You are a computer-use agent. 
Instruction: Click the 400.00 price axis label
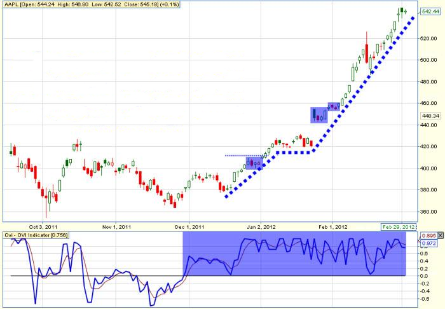428,168
